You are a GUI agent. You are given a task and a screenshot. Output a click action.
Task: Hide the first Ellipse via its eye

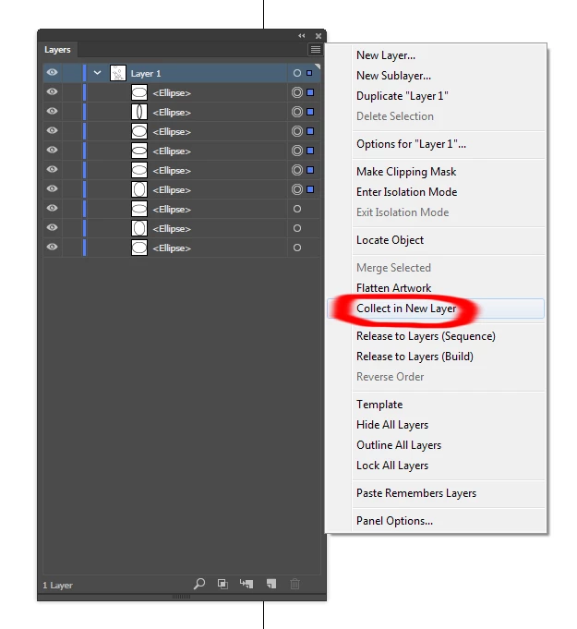coord(52,91)
